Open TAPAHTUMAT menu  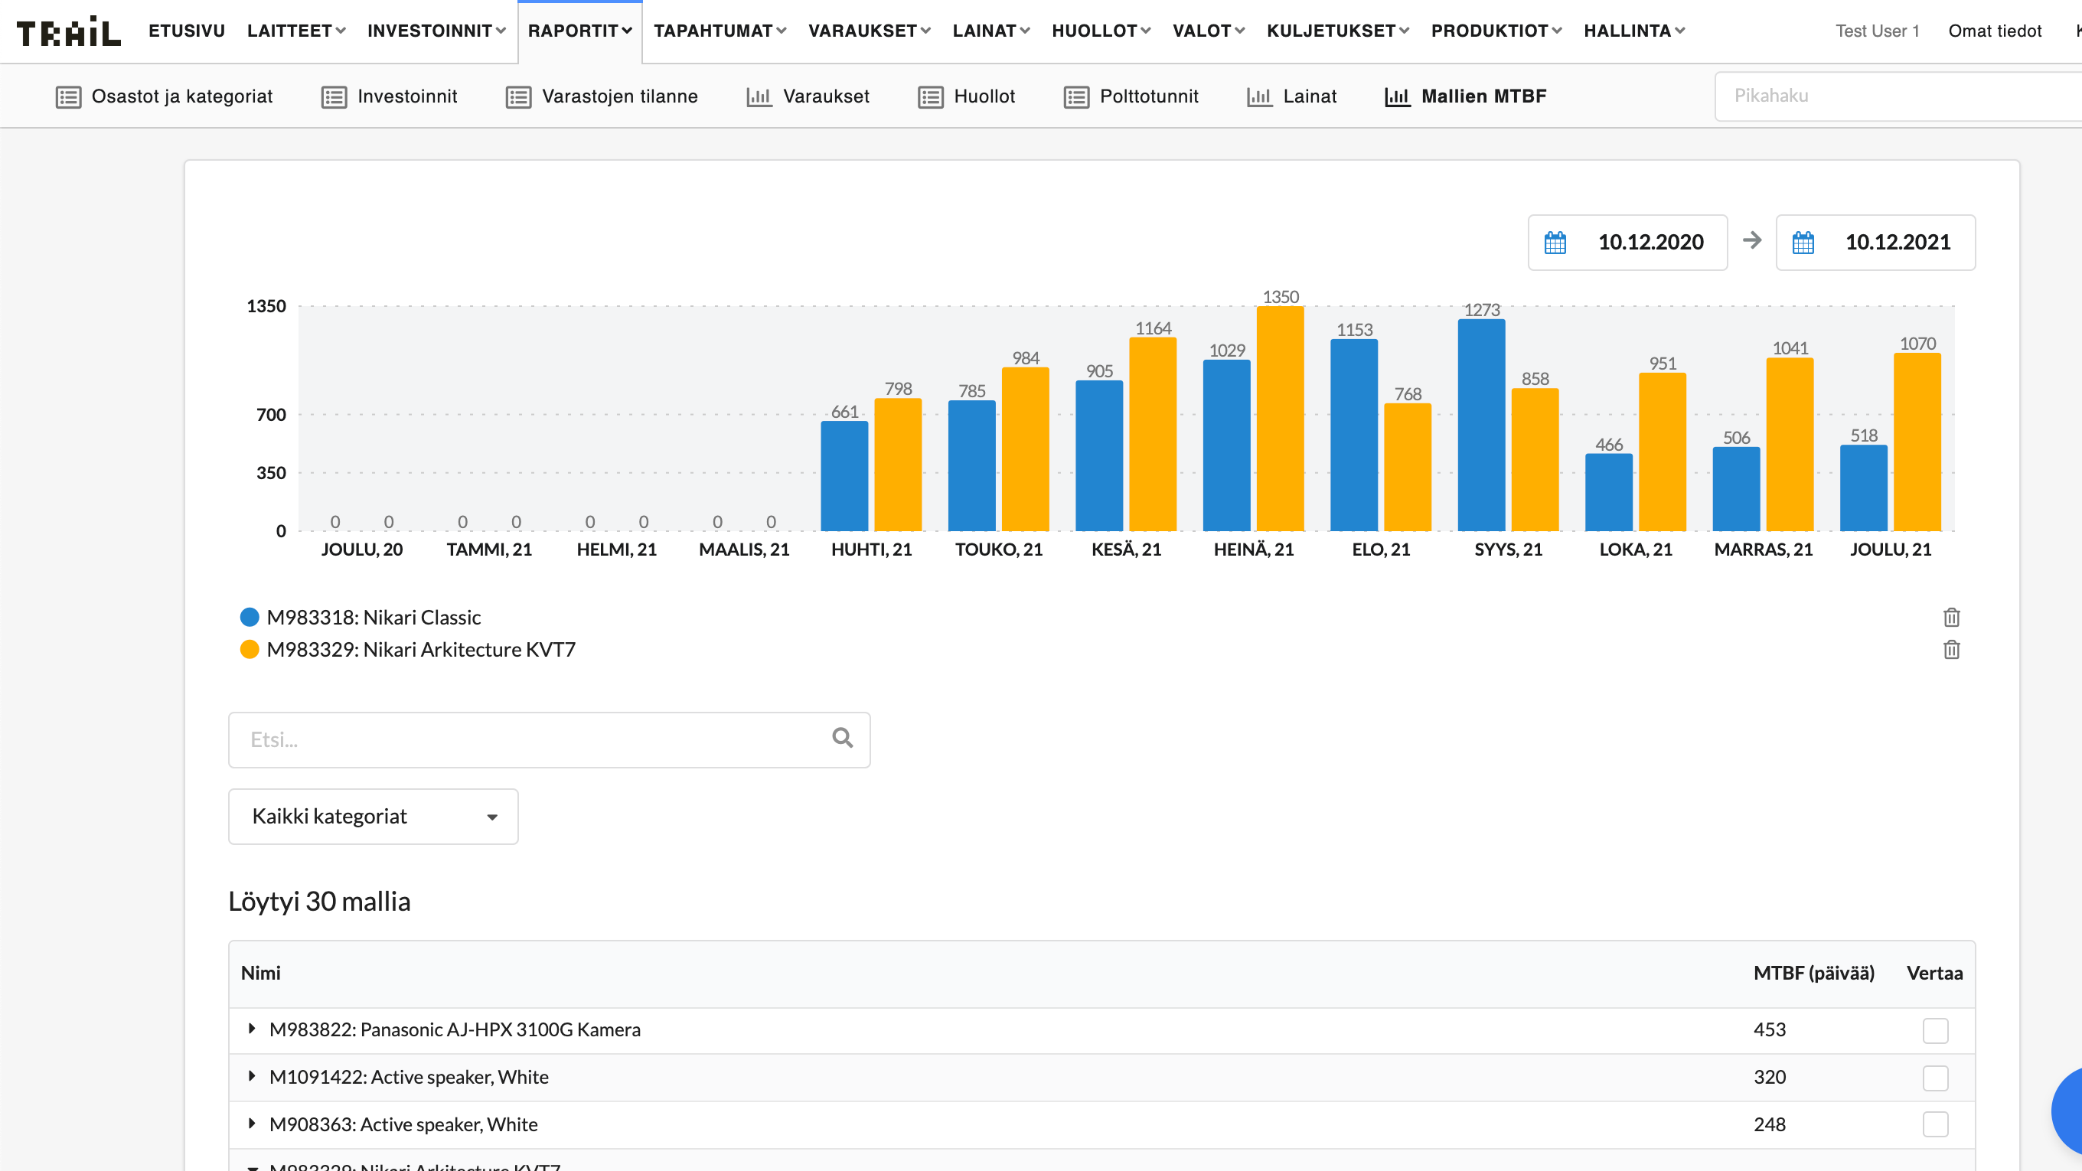(720, 31)
